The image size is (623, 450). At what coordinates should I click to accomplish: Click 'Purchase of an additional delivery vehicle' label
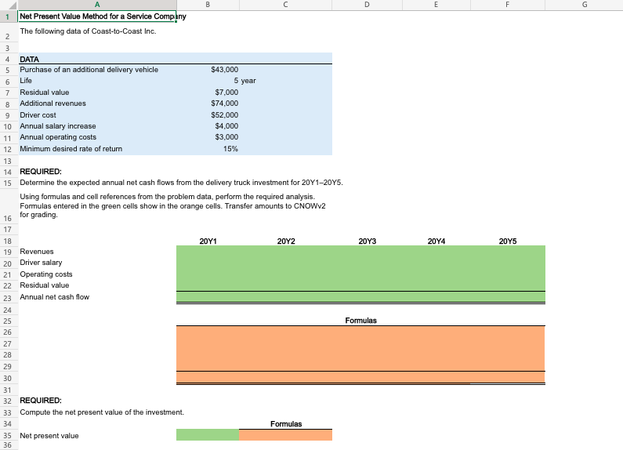pyautogui.click(x=89, y=70)
